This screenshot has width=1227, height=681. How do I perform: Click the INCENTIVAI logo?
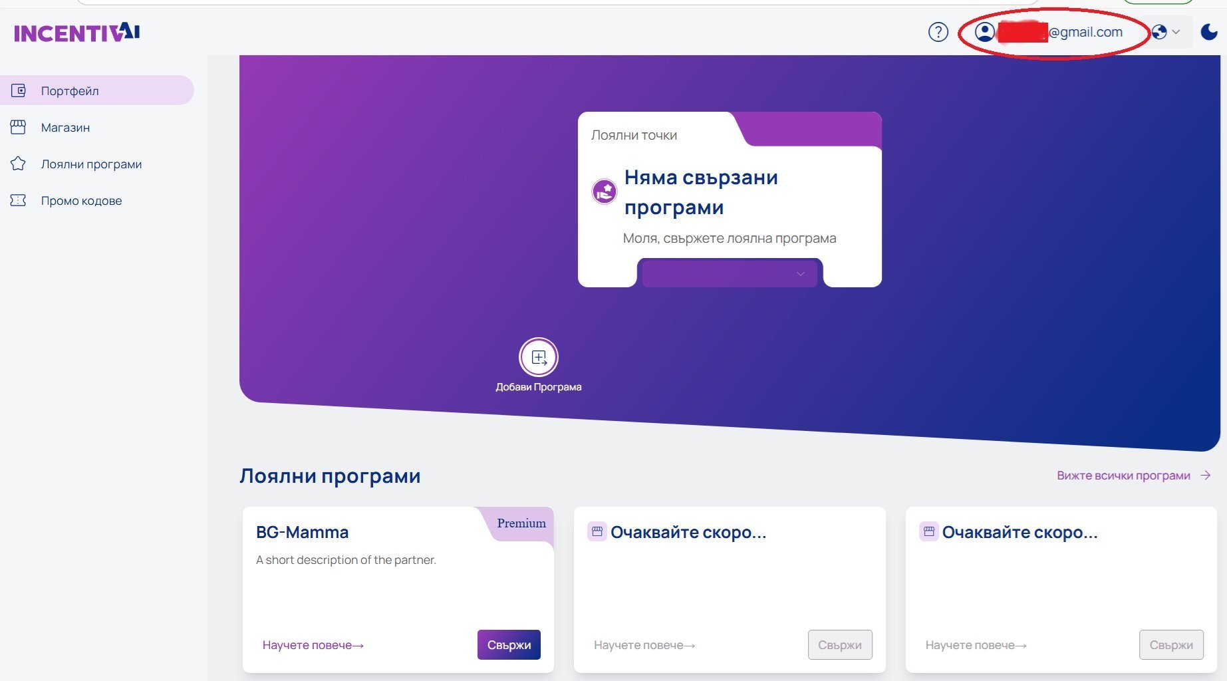click(77, 33)
